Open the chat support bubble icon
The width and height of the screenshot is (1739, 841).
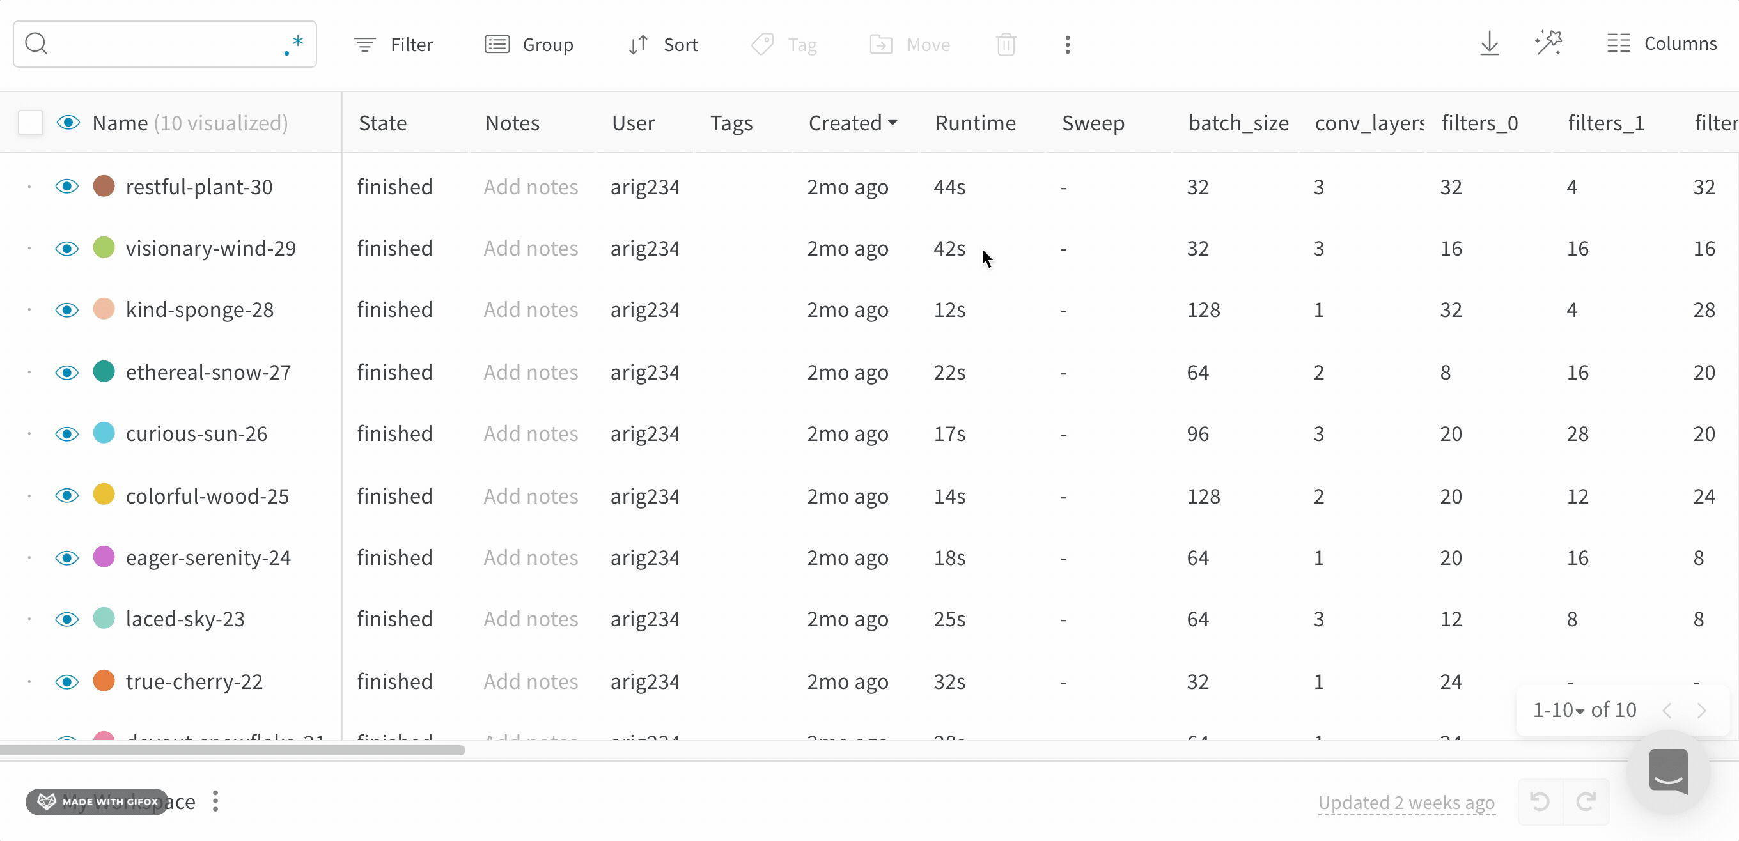pos(1668,771)
